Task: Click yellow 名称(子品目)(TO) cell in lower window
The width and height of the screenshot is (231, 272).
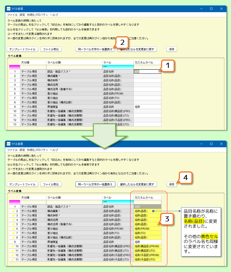Action: [x=147, y=260]
